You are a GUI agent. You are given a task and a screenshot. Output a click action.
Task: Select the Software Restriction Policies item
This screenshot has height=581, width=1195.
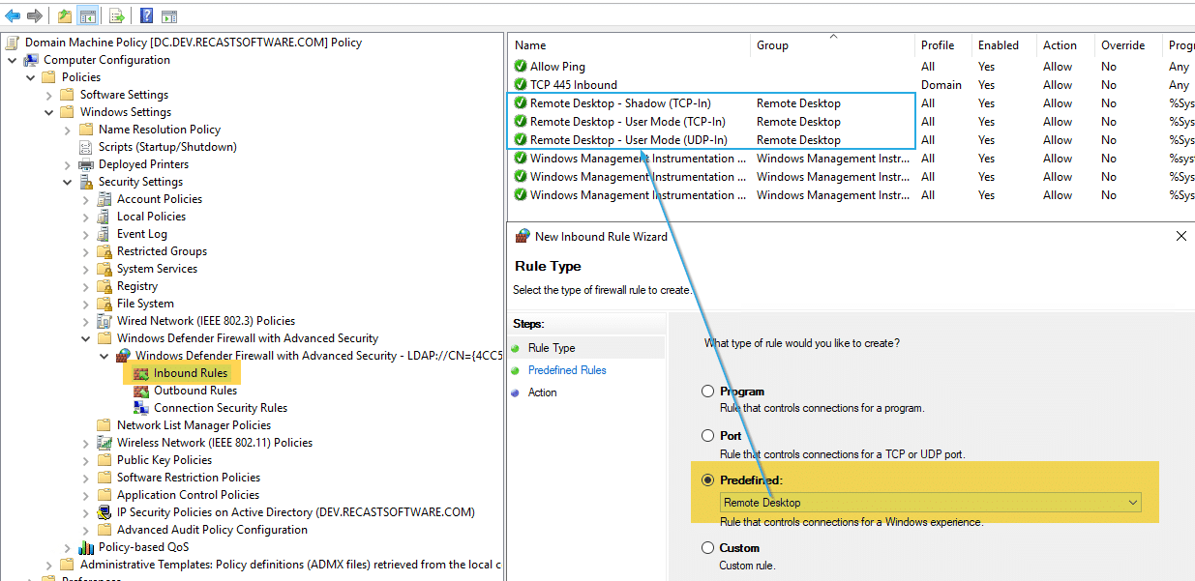pos(189,478)
